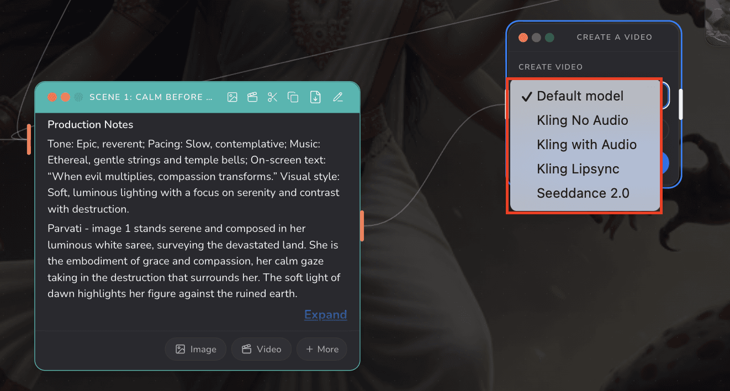Click the file download icon on Scene 1
The image size is (730, 391).
(x=315, y=97)
